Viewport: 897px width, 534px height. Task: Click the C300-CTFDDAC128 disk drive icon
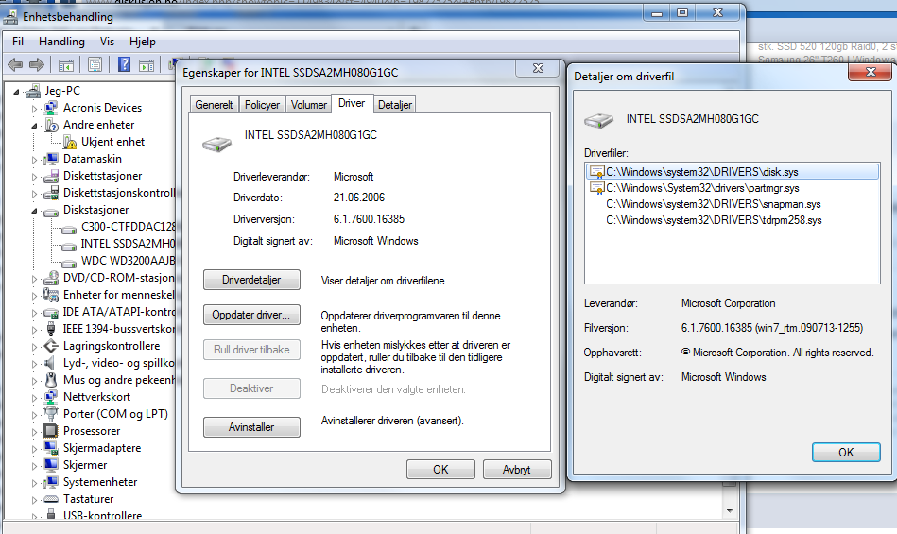[69, 230]
